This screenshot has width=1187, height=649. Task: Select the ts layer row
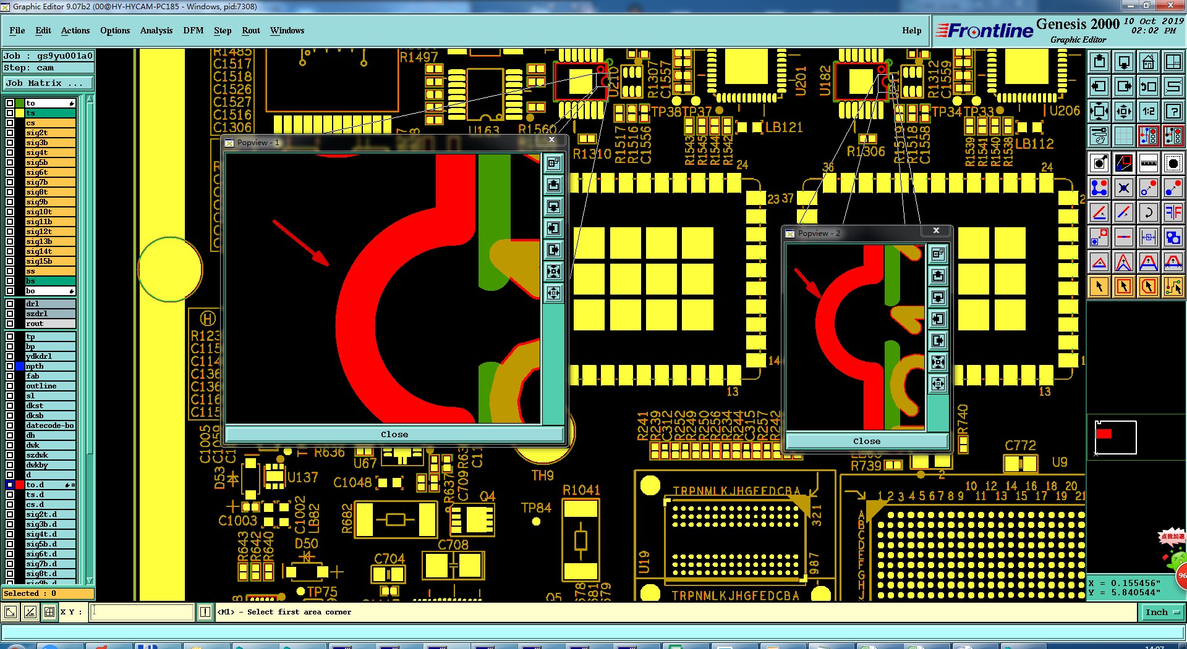coord(50,113)
